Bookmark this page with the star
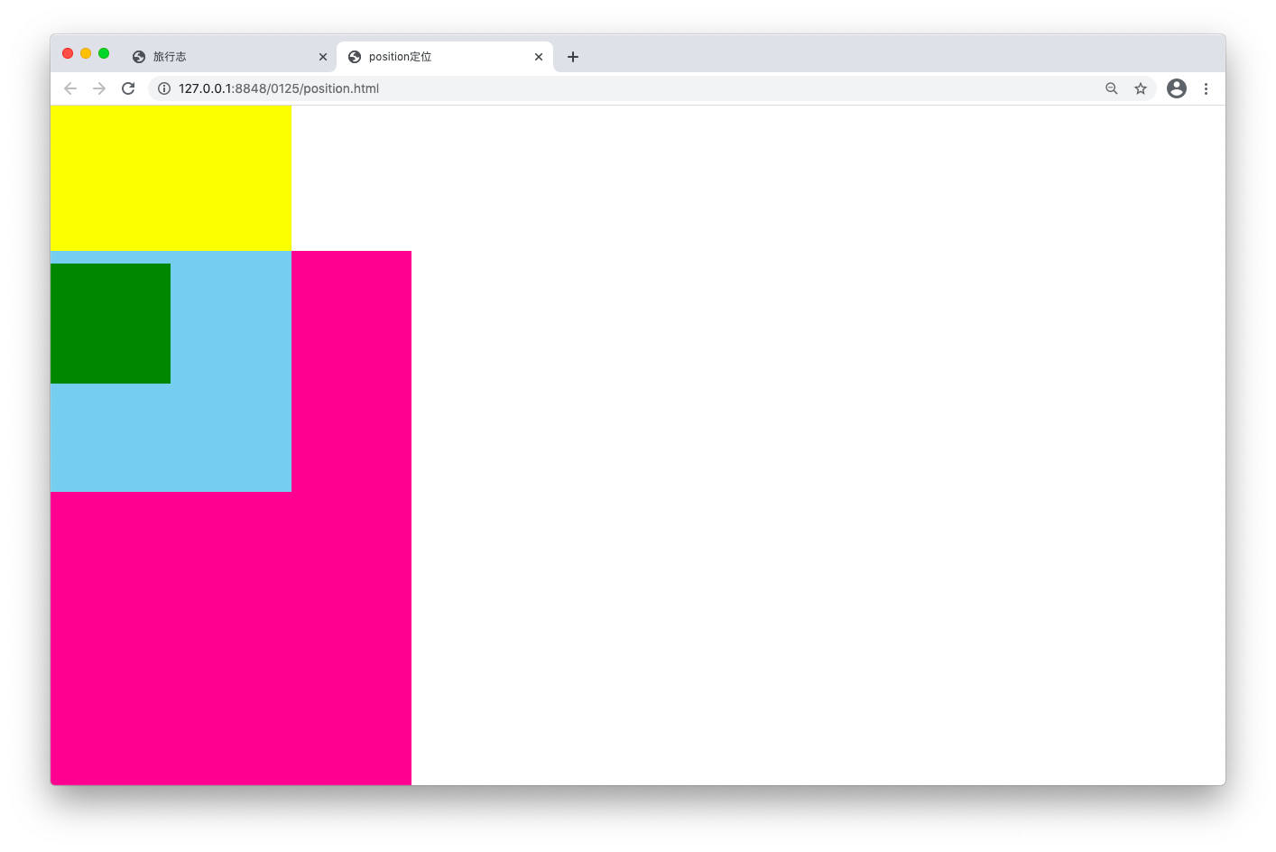Image resolution: width=1276 pixels, height=852 pixels. [1141, 88]
